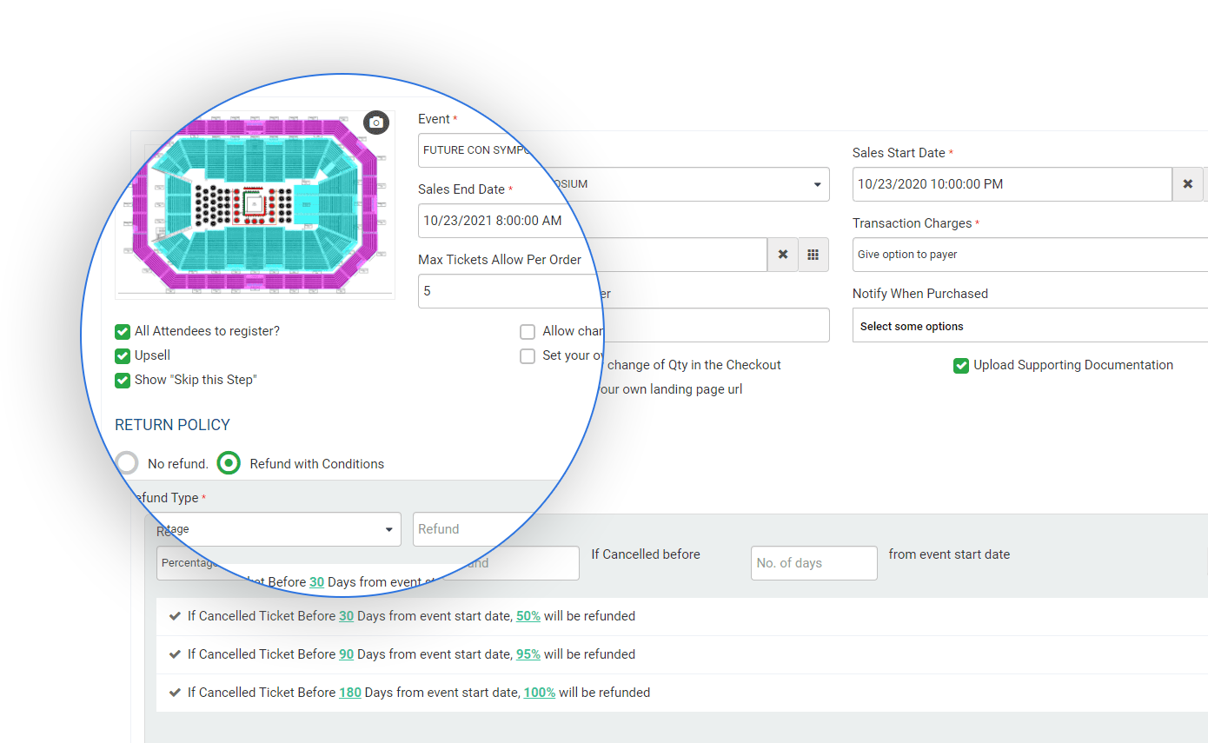The height and width of the screenshot is (743, 1208).
Task: Select the No refund radio option
Action: pyautogui.click(x=127, y=463)
